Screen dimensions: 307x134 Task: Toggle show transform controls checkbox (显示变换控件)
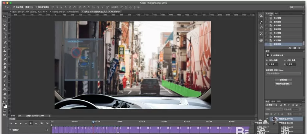click(37, 7)
